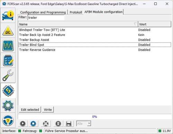Open the Alle dropdown list
Image resolution: width=173 pixels, height=134 pixels.
[84, 124]
